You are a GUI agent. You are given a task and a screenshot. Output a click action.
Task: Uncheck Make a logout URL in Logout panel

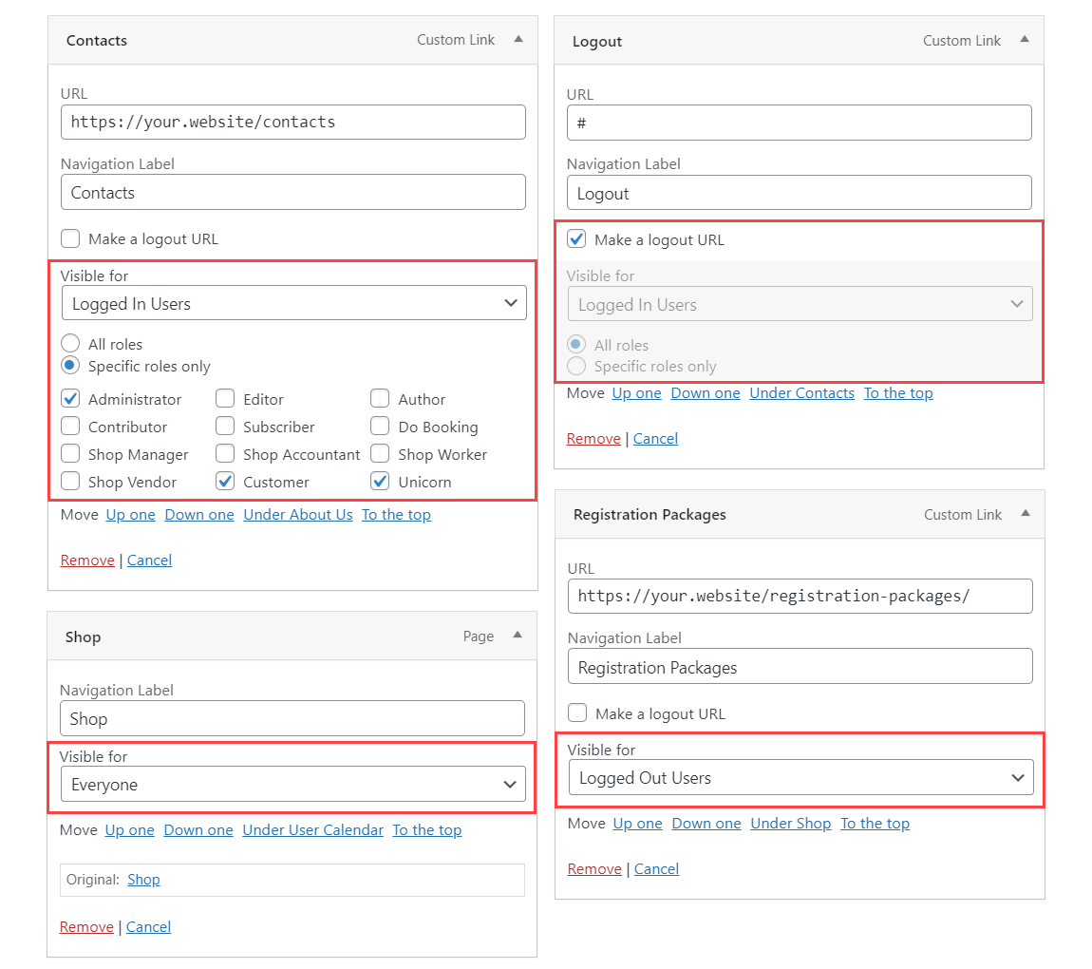(576, 239)
